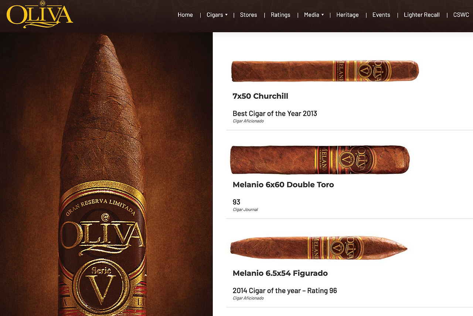Open the Home menu item

click(185, 15)
